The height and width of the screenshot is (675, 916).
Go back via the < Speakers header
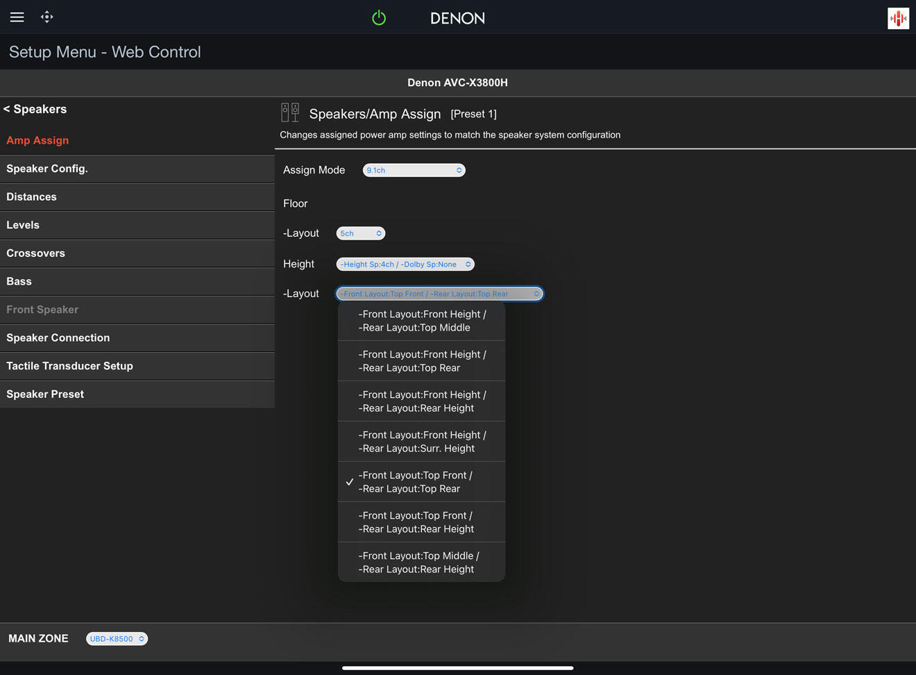tap(35, 109)
